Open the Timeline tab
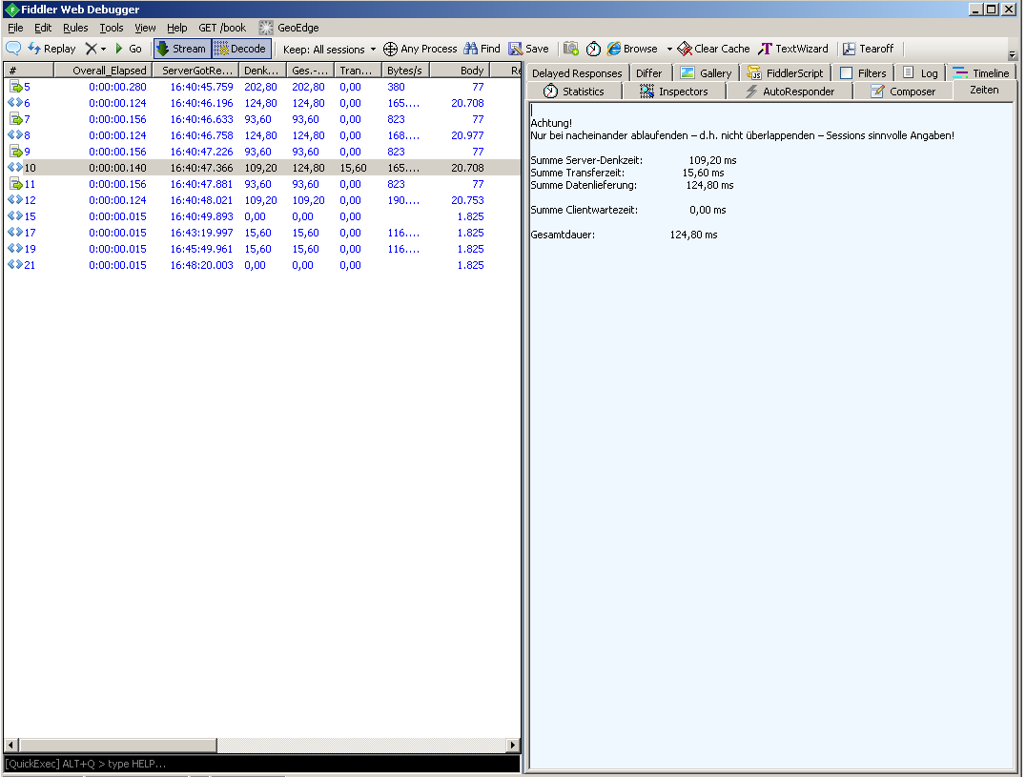Screen dimensions: 1026x777 click(980, 73)
